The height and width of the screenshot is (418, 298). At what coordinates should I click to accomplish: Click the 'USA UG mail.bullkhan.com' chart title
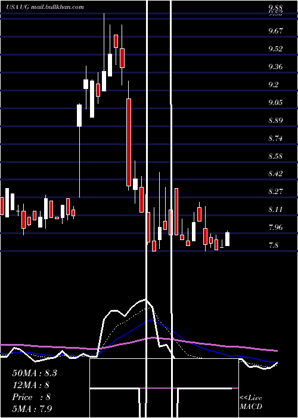coord(45,7)
